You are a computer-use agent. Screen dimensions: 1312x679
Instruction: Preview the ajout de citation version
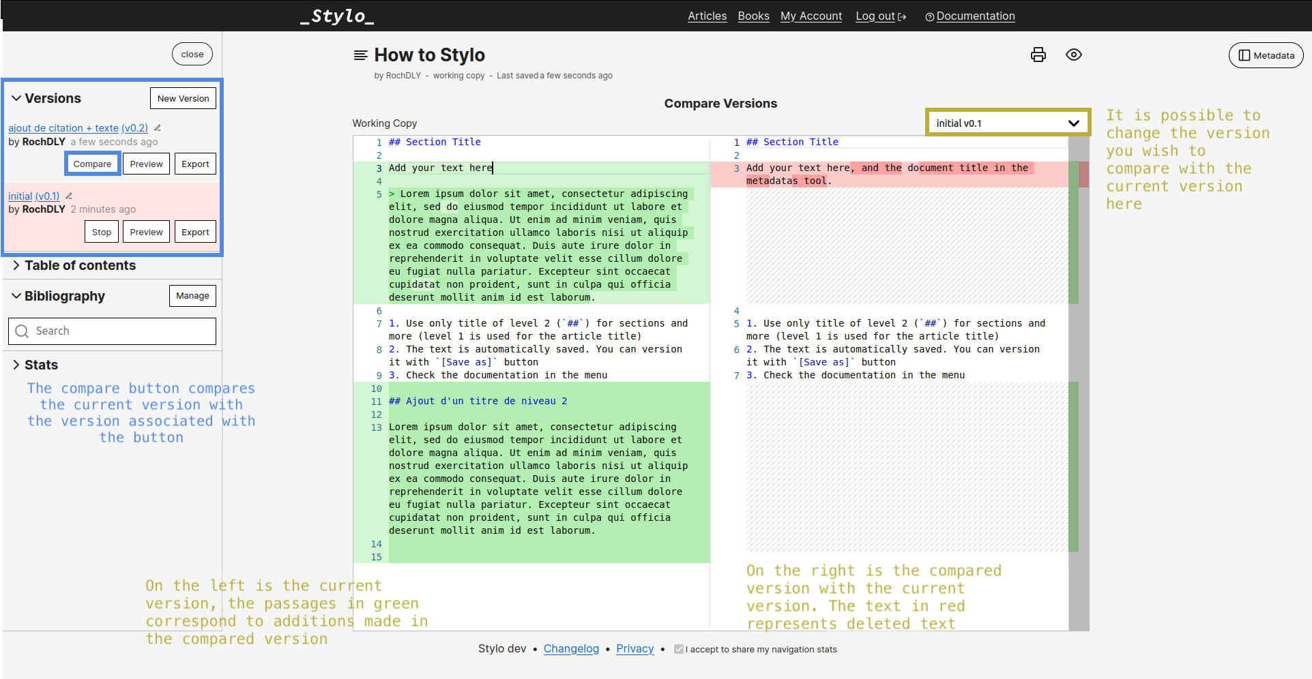click(x=146, y=164)
